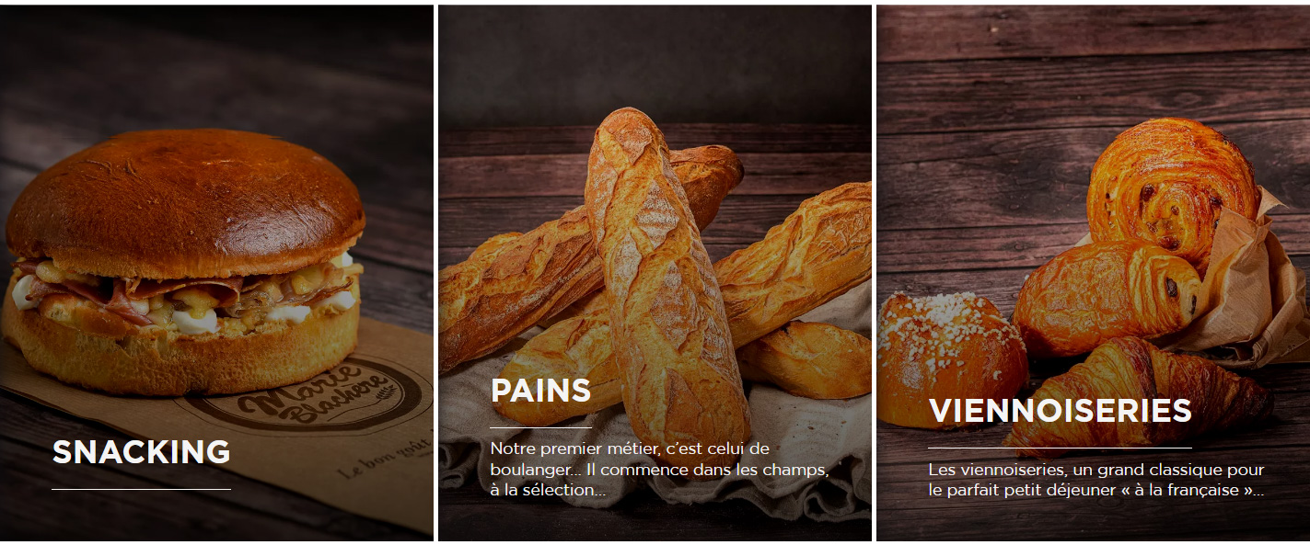This screenshot has width=1310, height=545.
Task: Open the VIENNOISERIES category heading
Action: pyautogui.click(x=1060, y=411)
